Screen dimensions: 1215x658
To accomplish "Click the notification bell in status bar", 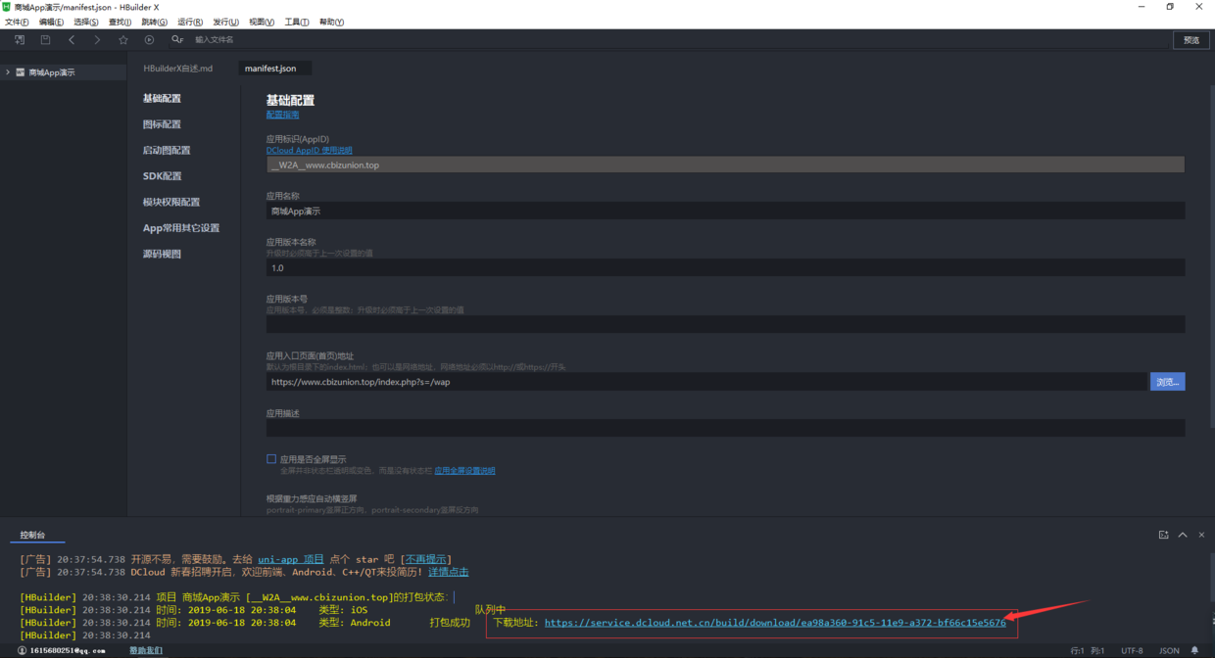I will [x=1194, y=650].
